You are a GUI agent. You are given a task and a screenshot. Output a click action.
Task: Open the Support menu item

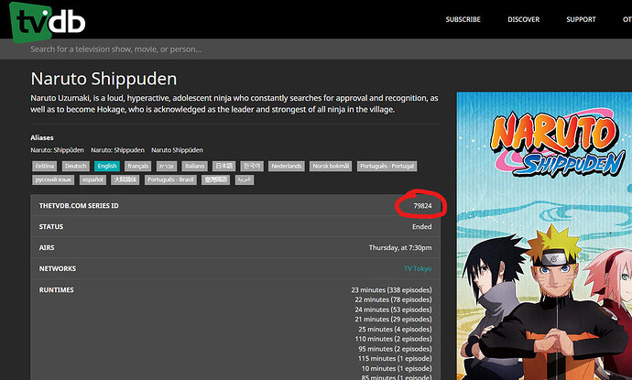(x=581, y=19)
